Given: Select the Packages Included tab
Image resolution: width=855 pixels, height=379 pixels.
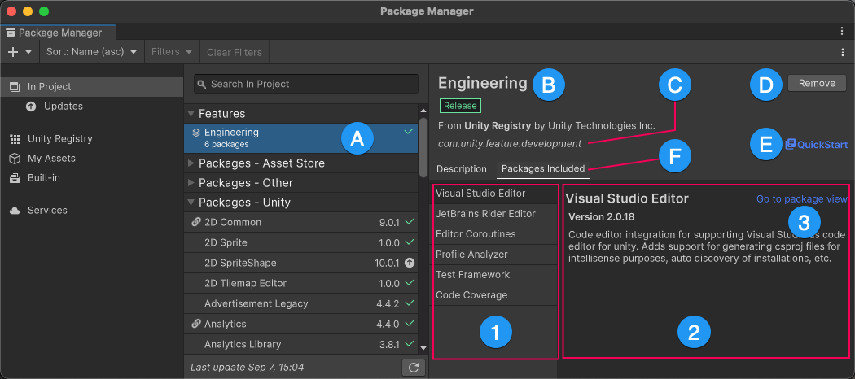Looking at the screenshot, I should (542, 169).
